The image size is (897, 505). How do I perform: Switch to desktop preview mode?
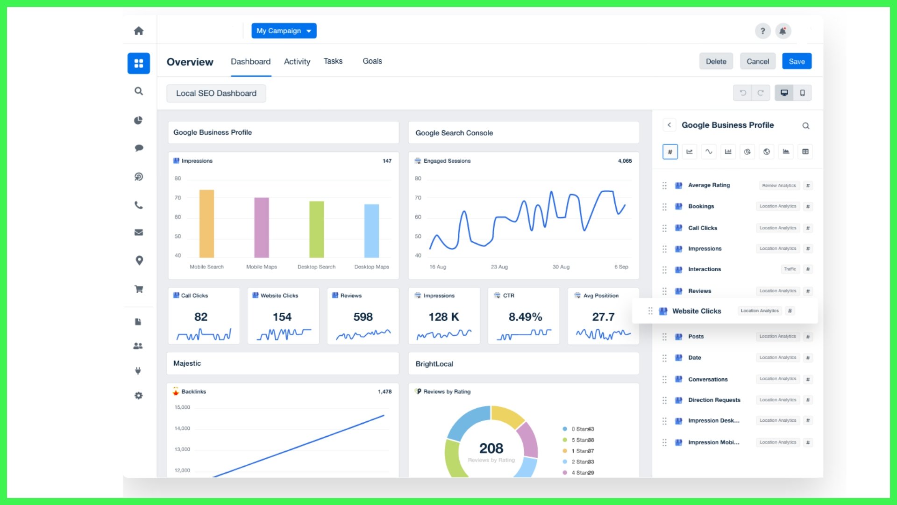(x=784, y=93)
